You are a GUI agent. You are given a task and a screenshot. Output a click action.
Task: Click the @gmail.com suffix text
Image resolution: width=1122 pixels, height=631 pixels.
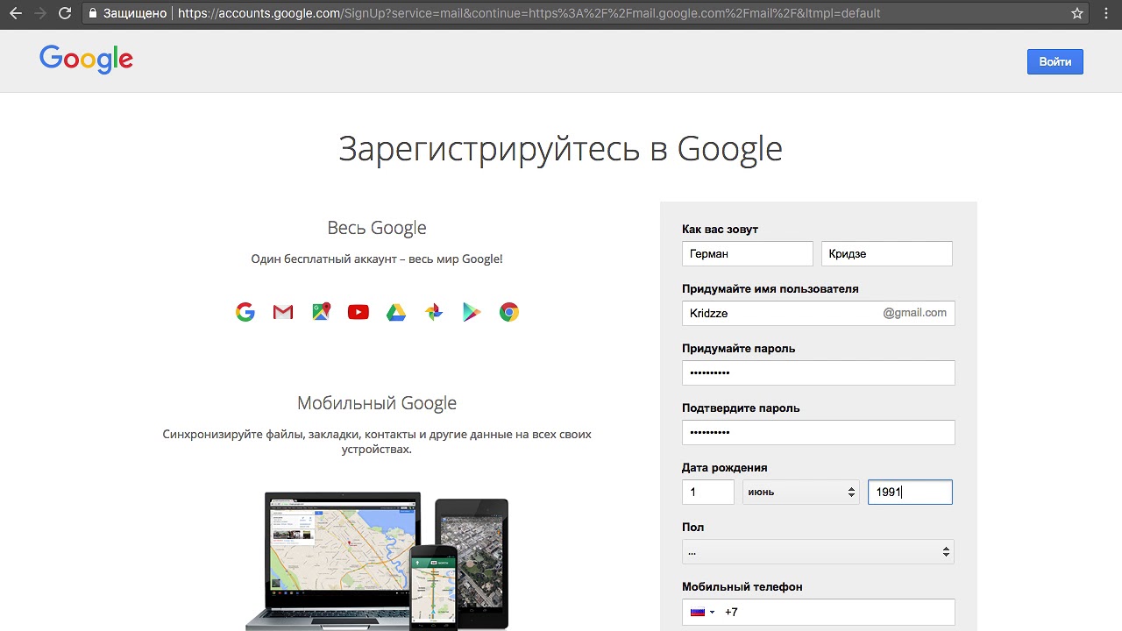tap(914, 313)
